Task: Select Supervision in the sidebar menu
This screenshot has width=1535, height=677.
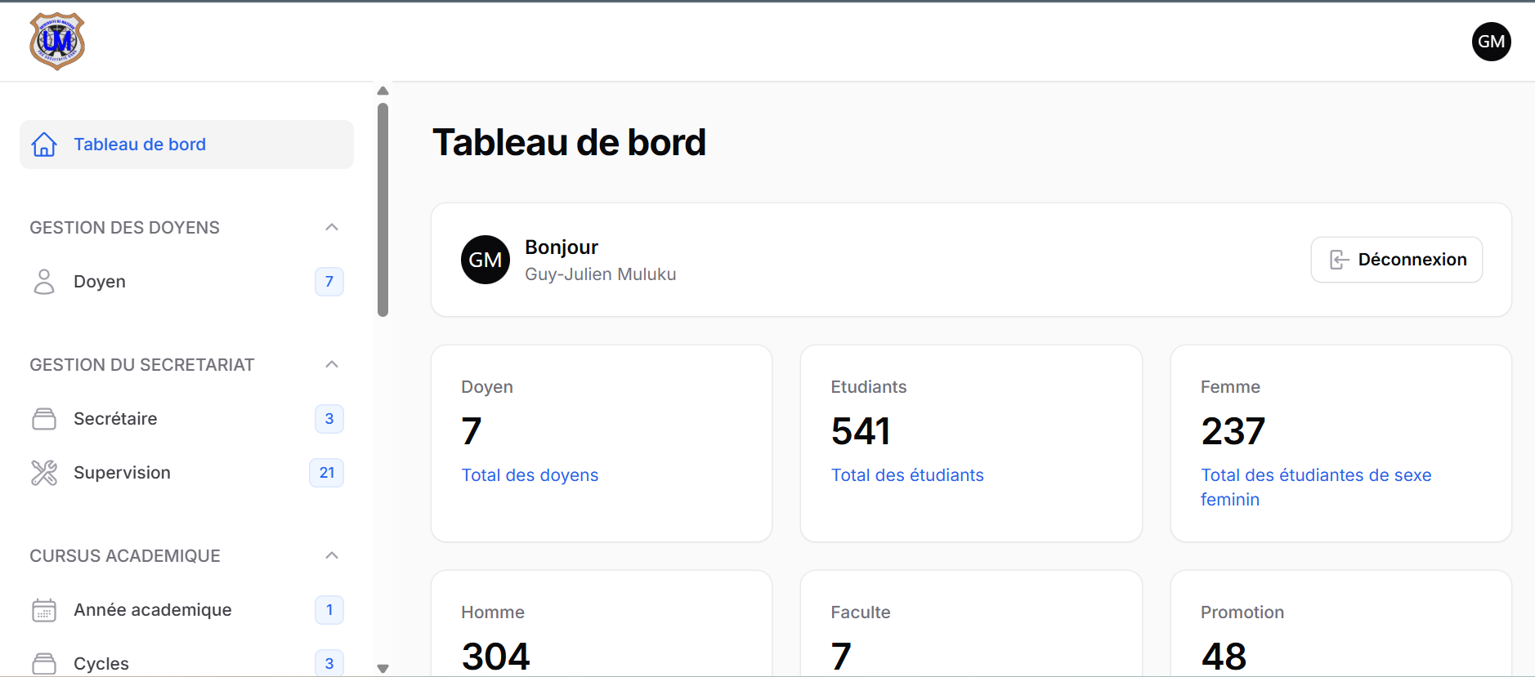Action: (122, 472)
